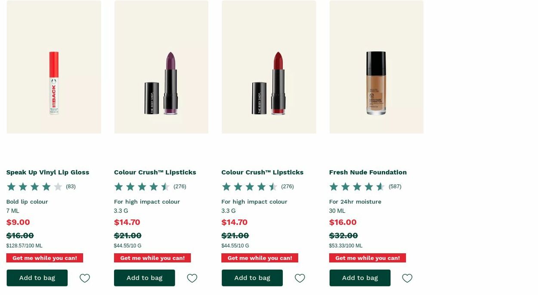The image size is (538, 295).
Task: Add Speak Up Vinyl Lip Gloss to bag
Action: pyautogui.click(x=37, y=277)
